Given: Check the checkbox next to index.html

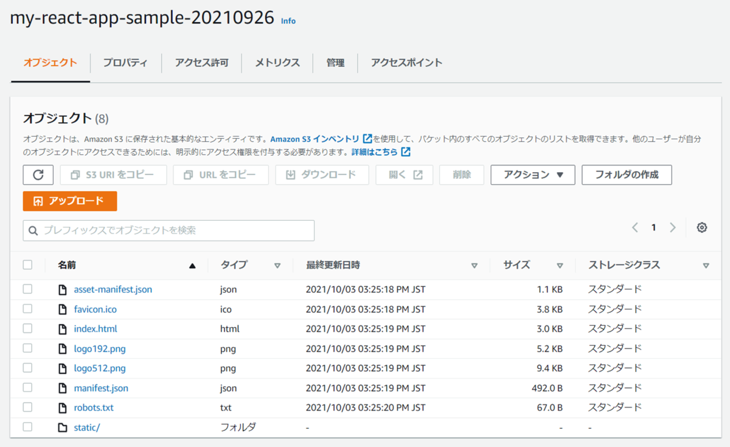Looking at the screenshot, I should [x=27, y=328].
